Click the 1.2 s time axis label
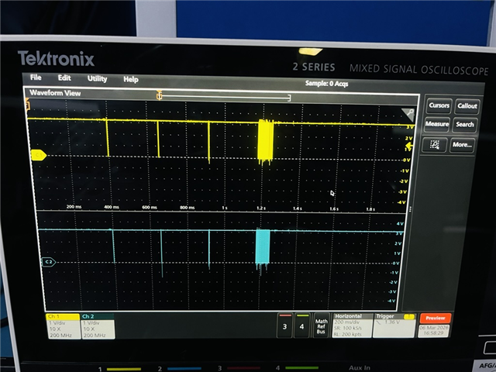 (x=261, y=208)
